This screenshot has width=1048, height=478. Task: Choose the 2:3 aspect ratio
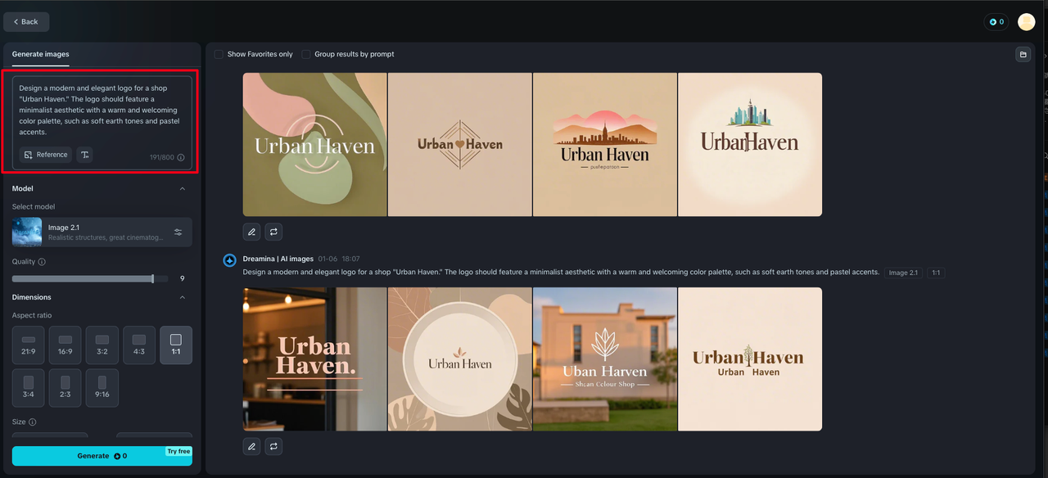tap(65, 388)
